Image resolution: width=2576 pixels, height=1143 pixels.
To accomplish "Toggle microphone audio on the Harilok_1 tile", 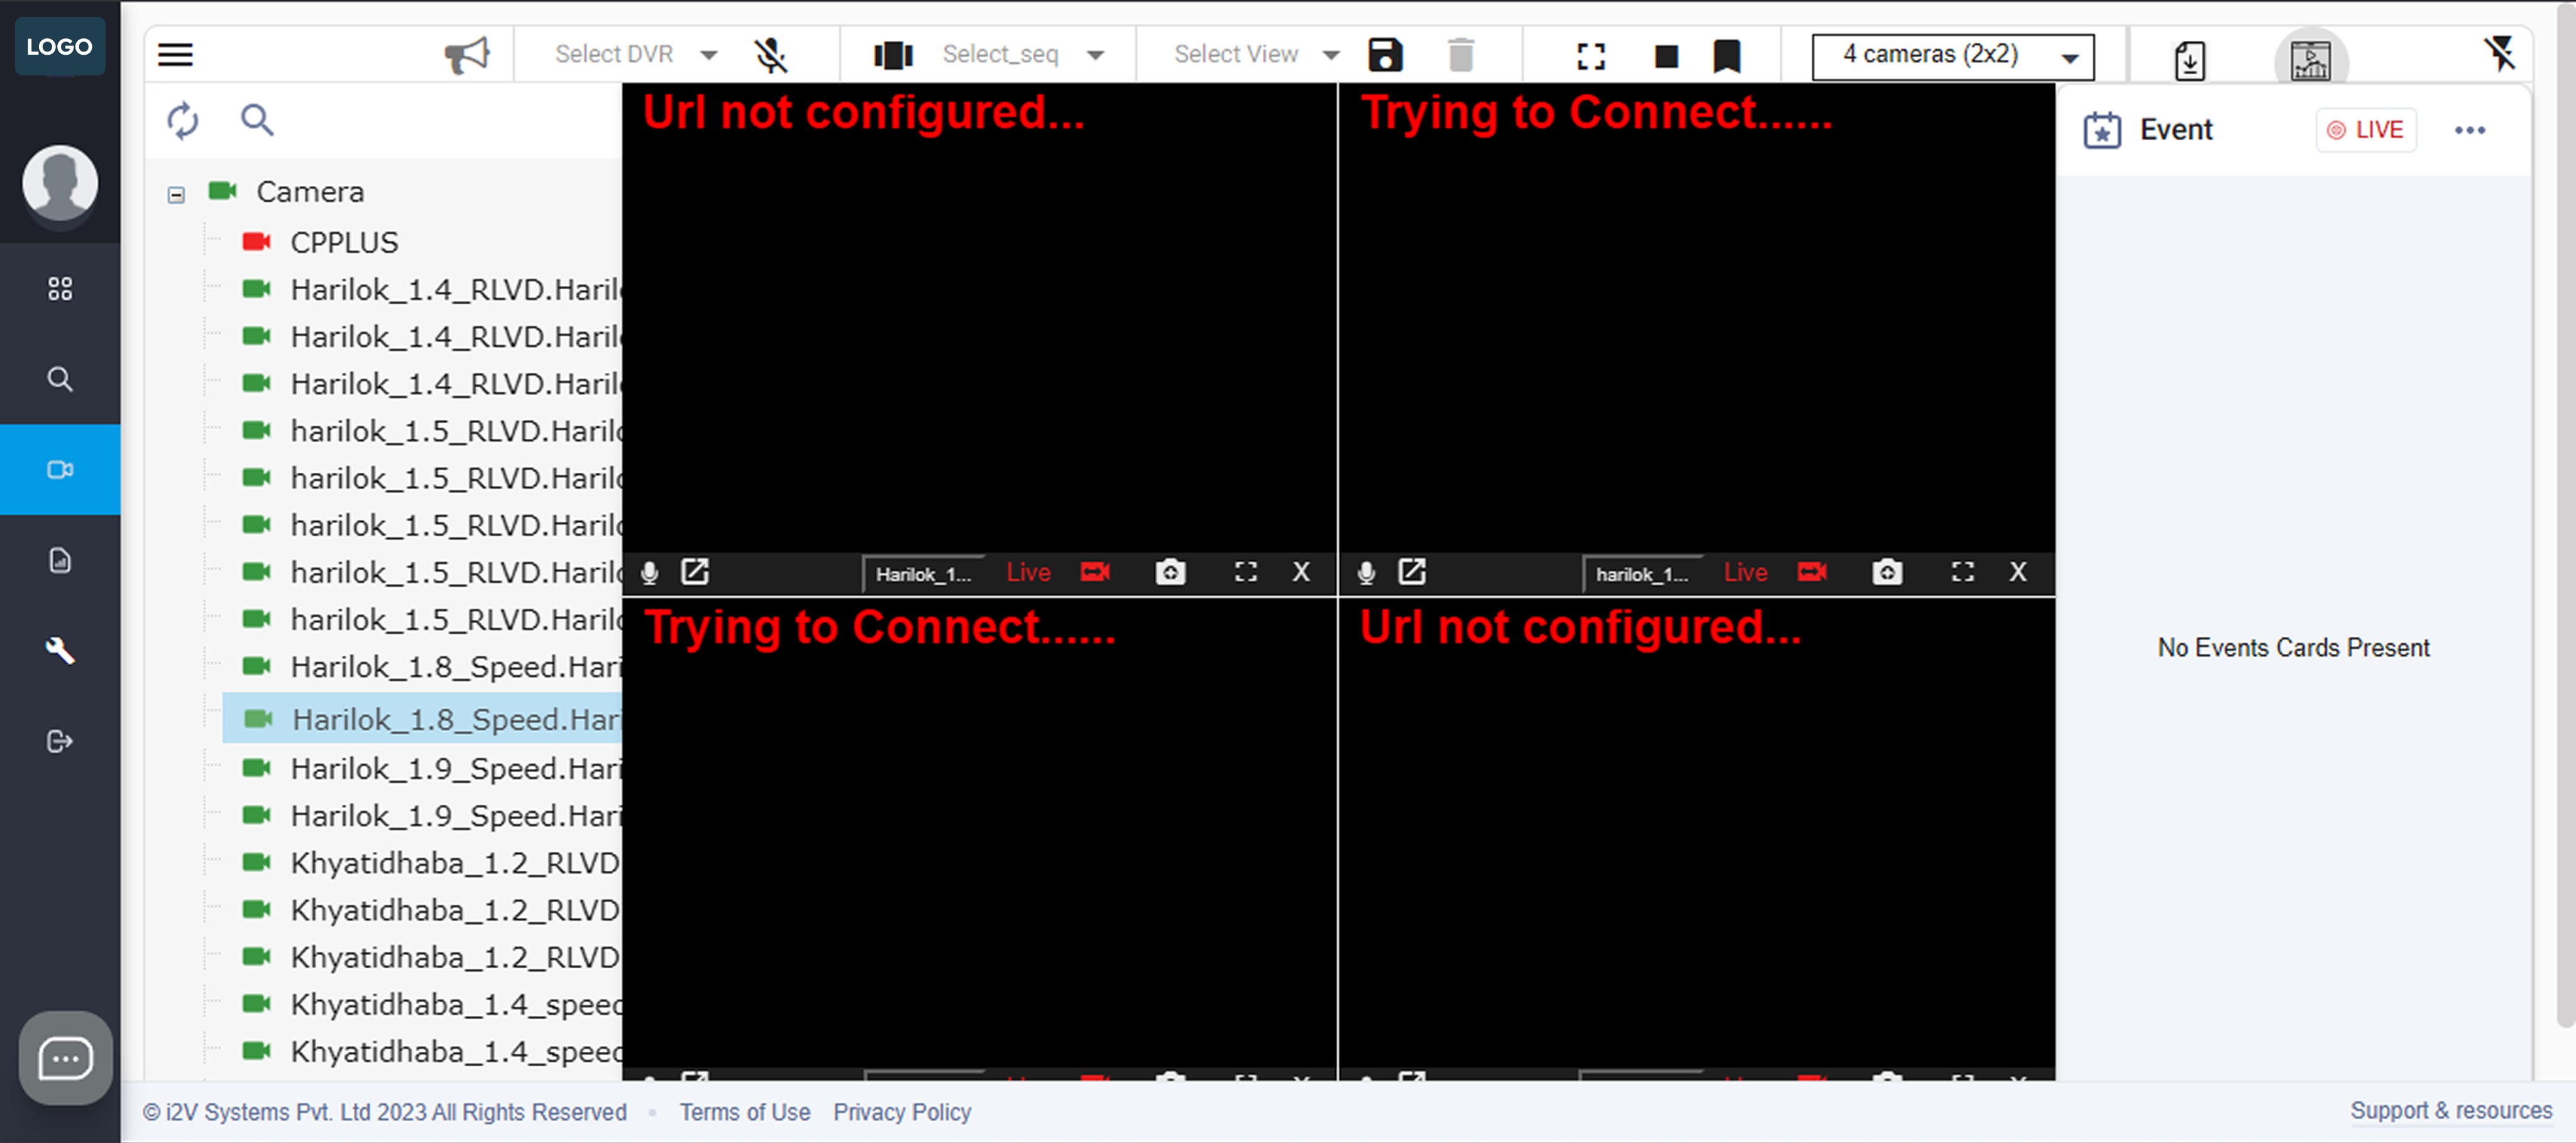I will [x=649, y=572].
